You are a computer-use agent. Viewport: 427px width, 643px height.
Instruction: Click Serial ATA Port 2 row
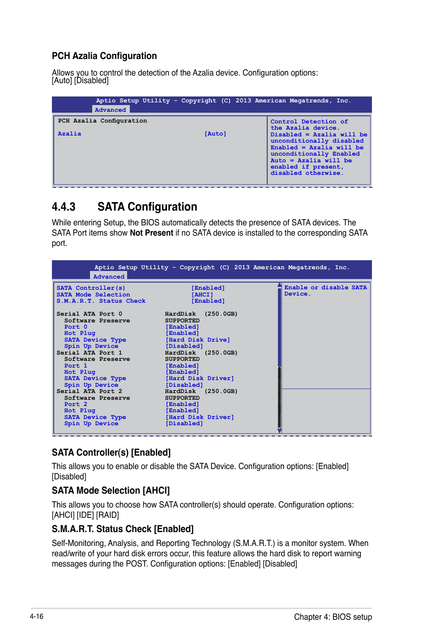[x=147, y=391]
